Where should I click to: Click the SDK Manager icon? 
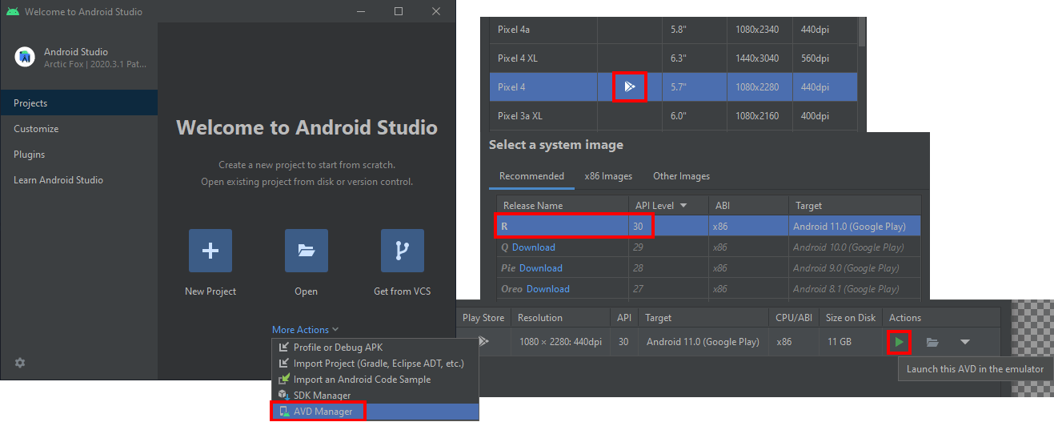[x=283, y=396]
